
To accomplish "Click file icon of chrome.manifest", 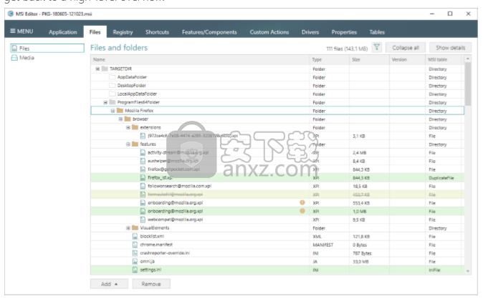I will point(135,245).
